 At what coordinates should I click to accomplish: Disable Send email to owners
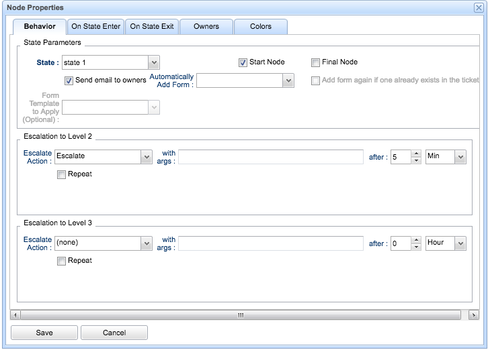[69, 81]
